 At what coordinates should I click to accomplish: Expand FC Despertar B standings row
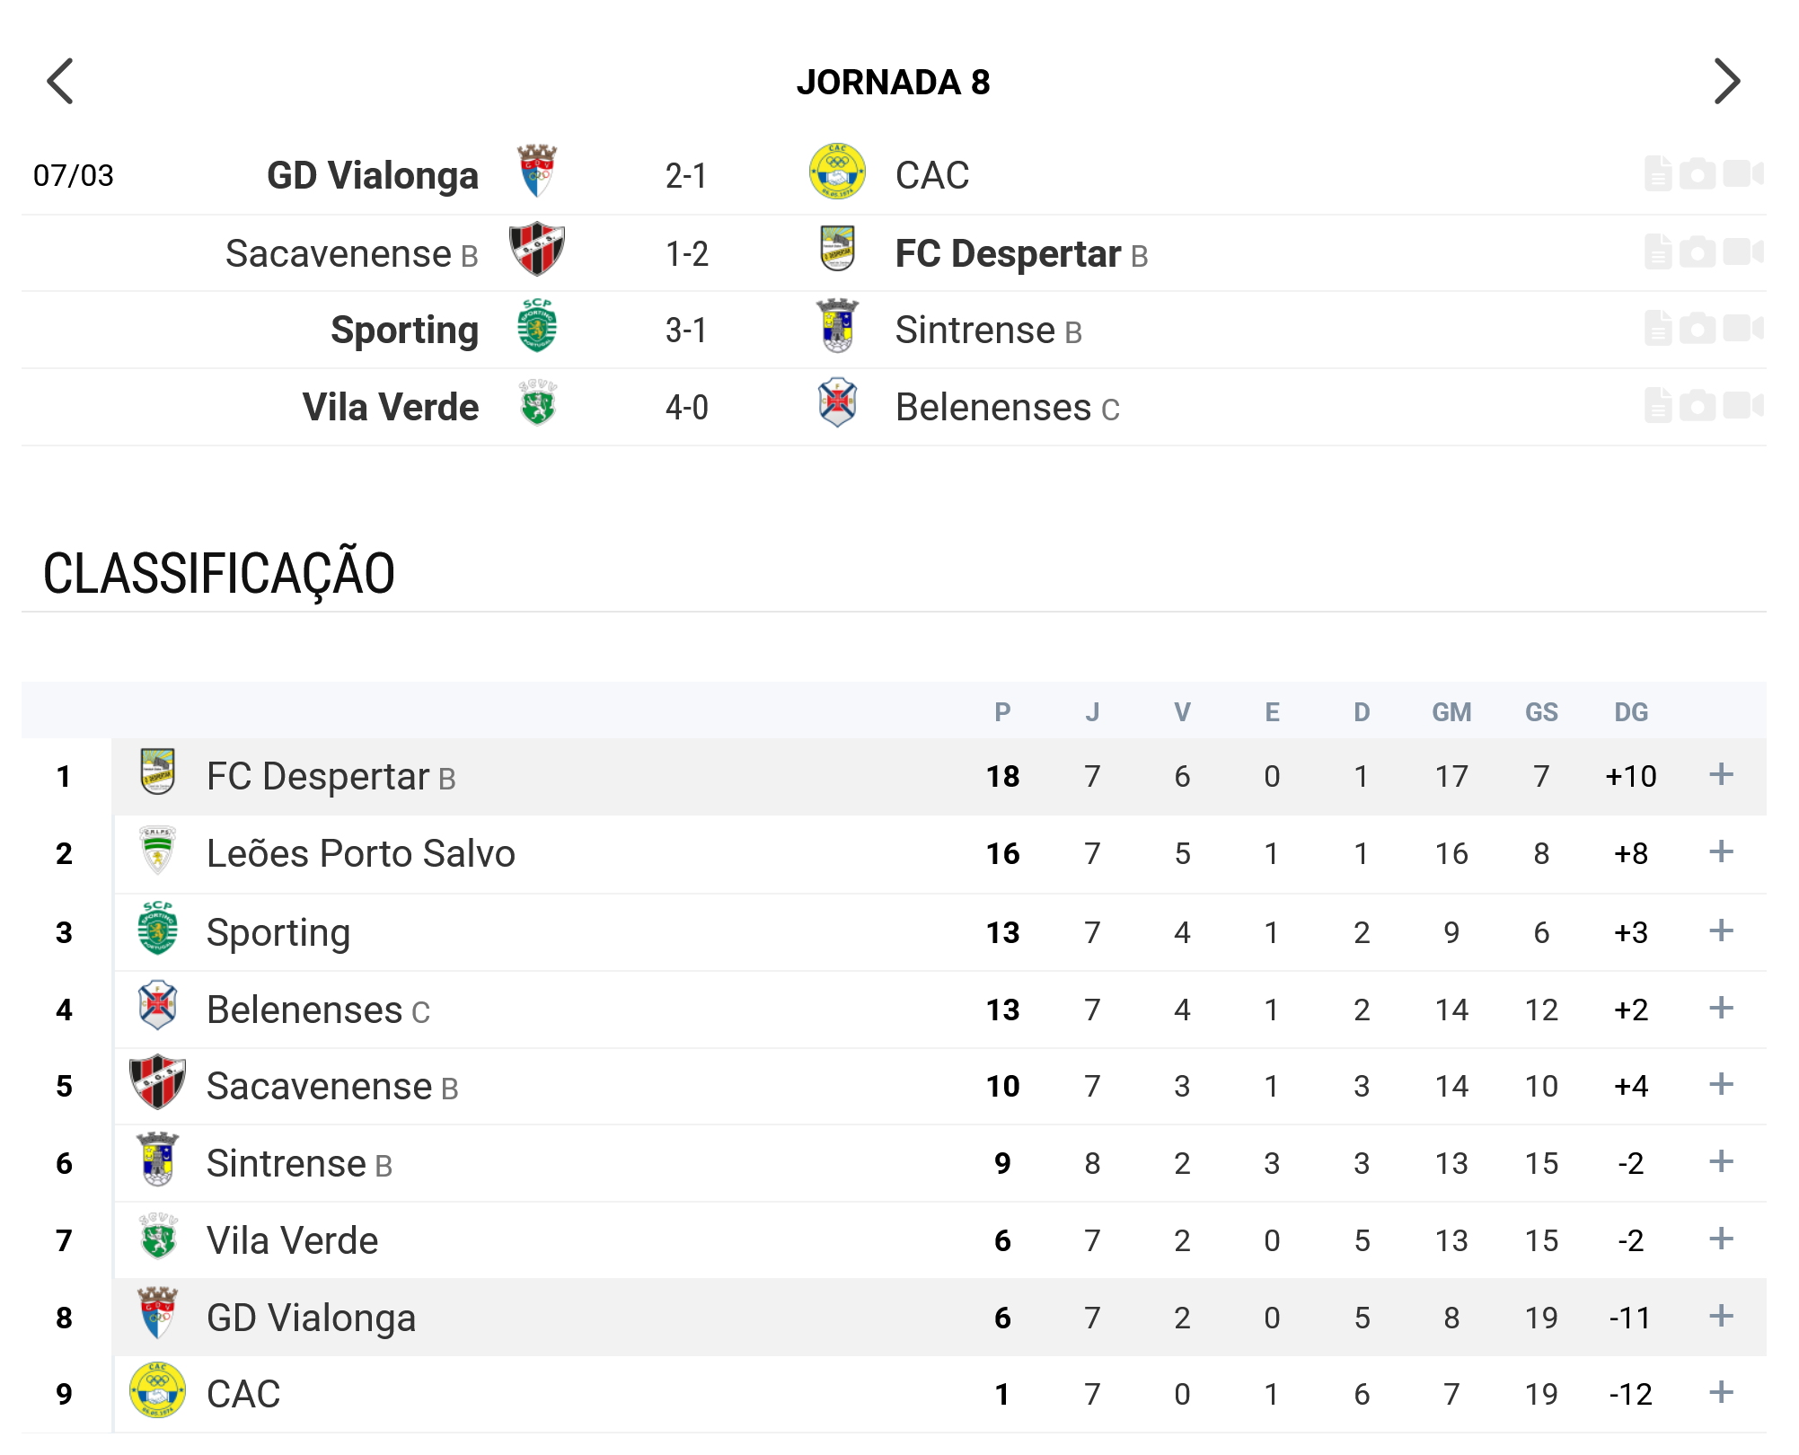(1721, 774)
